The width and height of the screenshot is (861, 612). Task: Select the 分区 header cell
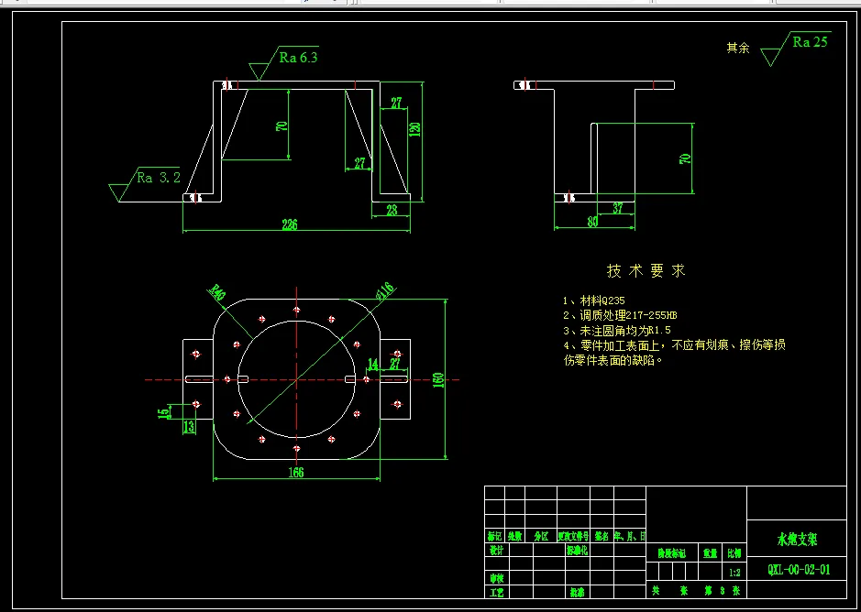coord(541,536)
